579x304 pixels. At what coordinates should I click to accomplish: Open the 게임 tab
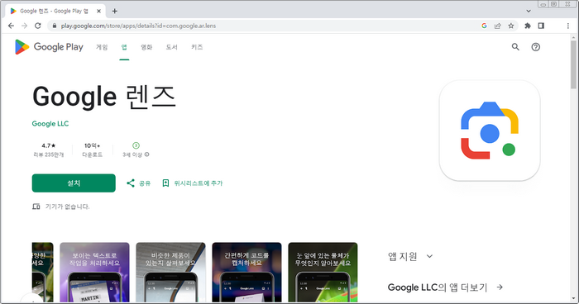click(102, 47)
